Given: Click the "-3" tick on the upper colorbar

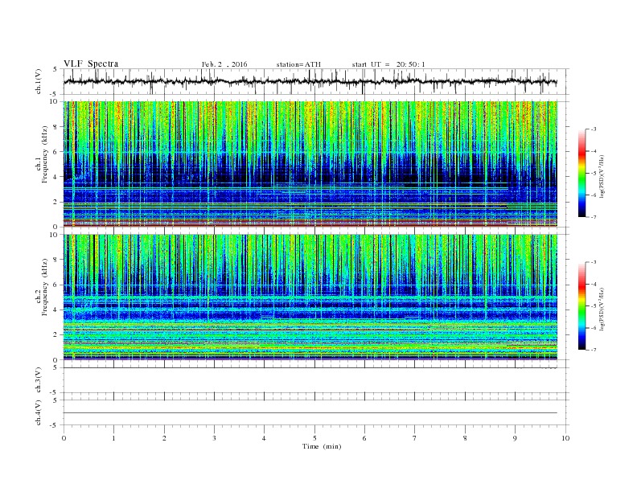Looking at the screenshot, I should point(594,129).
